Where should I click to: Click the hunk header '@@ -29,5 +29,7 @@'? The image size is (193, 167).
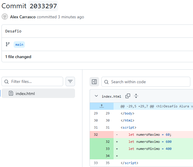(x=137, y=106)
